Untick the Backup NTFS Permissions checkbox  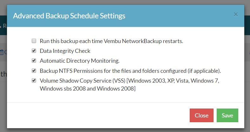[34, 71]
